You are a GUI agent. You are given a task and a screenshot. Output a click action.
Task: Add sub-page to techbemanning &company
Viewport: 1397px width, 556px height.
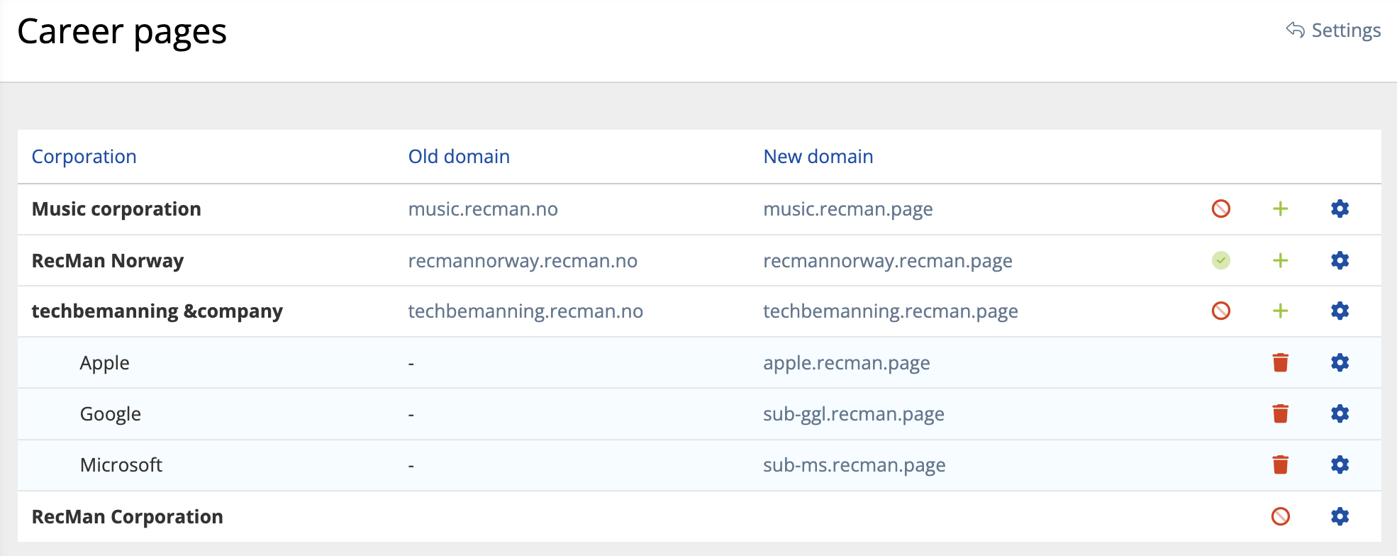1280,311
